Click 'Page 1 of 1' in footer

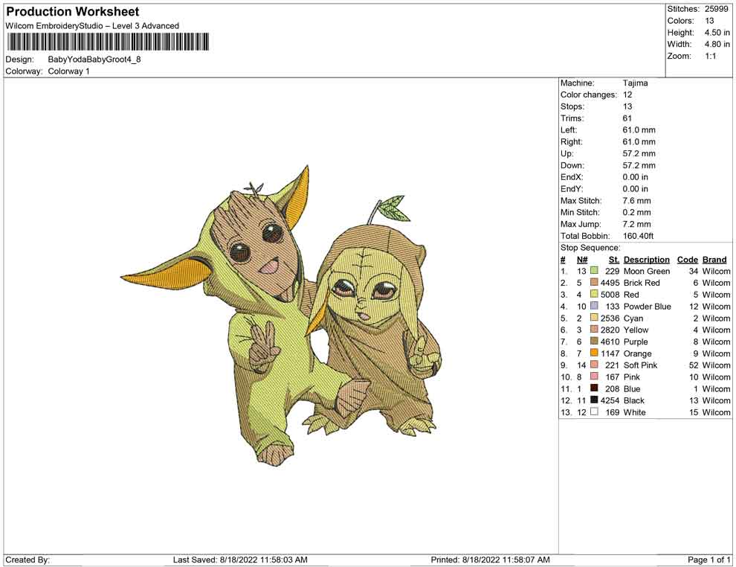(708, 560)
